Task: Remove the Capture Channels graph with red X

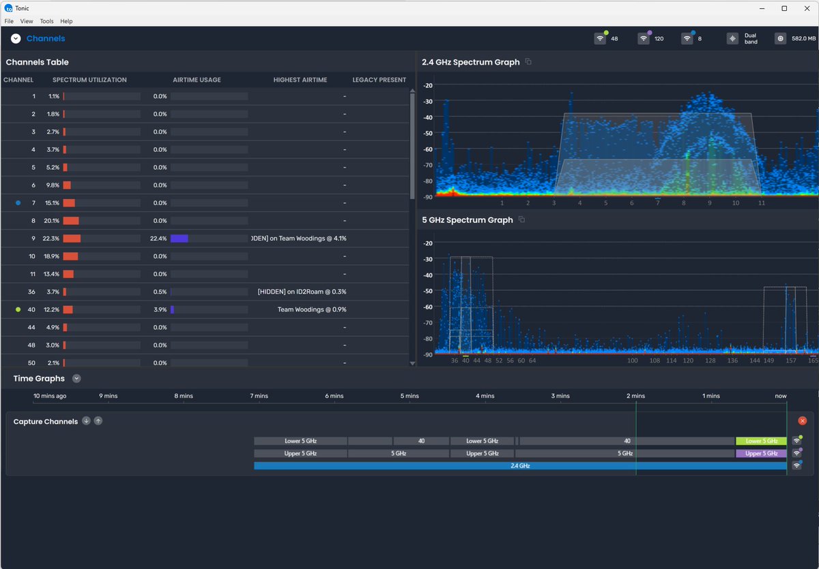Action: tap(803, 421)
